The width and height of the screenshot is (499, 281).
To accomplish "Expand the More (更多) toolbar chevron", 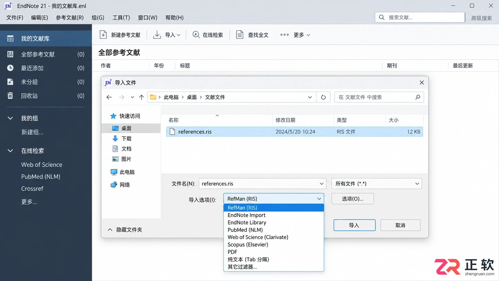I will pyautogui.click(x=308, y=35).
